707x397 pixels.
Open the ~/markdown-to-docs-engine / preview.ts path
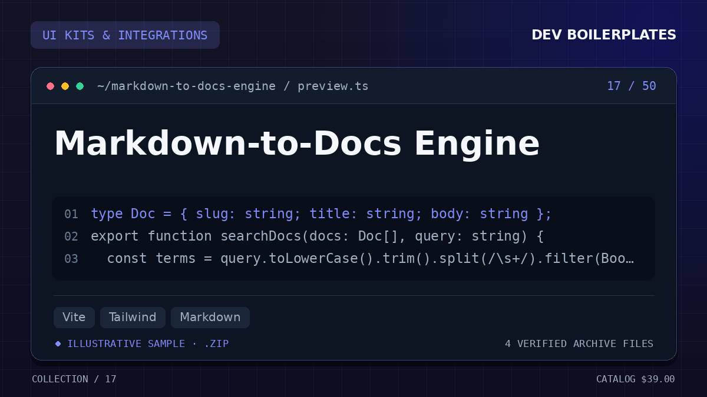click(233, 86)
